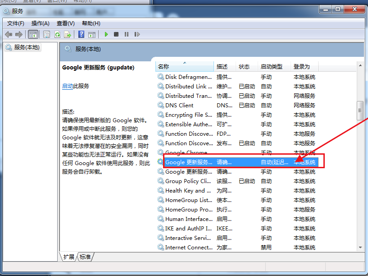This screenshot has width=368, height=276.
Task: Select the Function Discove... row with FDP description
Action: 236,133
